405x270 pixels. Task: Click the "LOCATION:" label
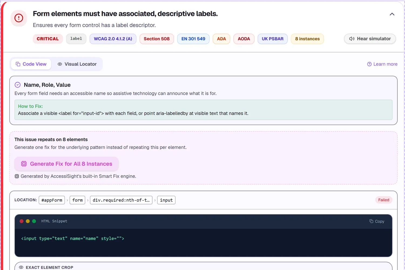tap(26, 200)
